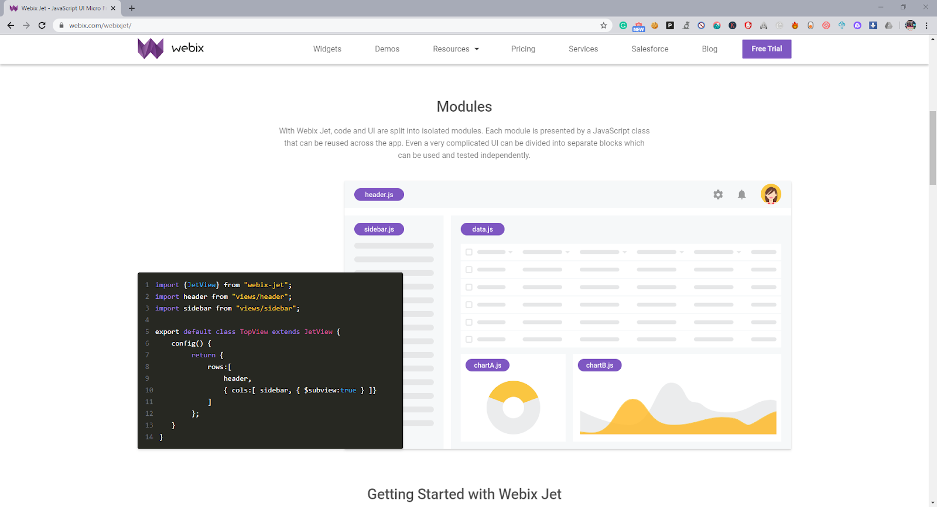This screenshot has width=937, height=507.
Task: Open a new browser tab
Action: point(132,8)
